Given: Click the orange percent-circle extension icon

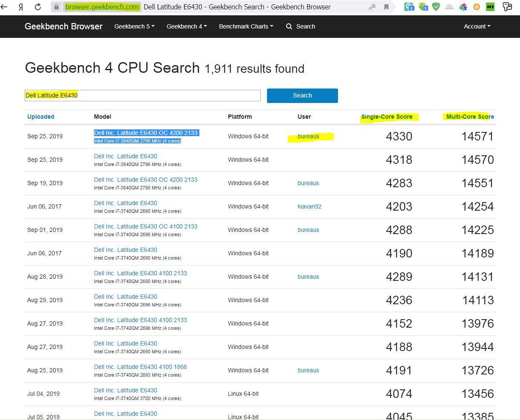Looking at the screenshot, I should click(477, 7).
